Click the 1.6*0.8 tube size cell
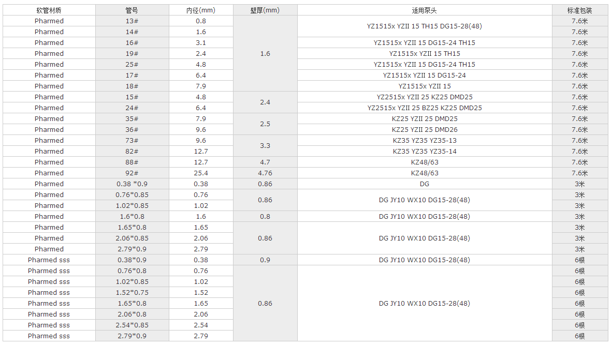612x345 pixels. [x=132, y=217]
